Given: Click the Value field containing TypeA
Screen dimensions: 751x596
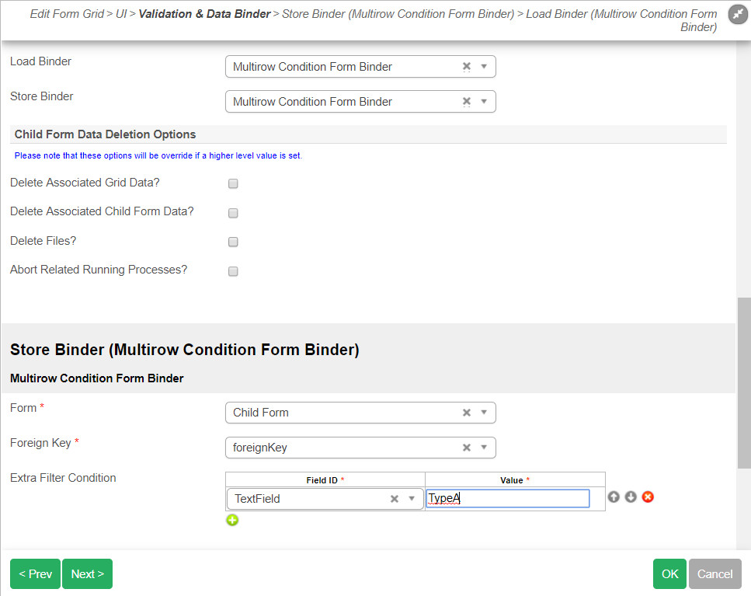Looking at the screenshot, I should pos(508,499).
